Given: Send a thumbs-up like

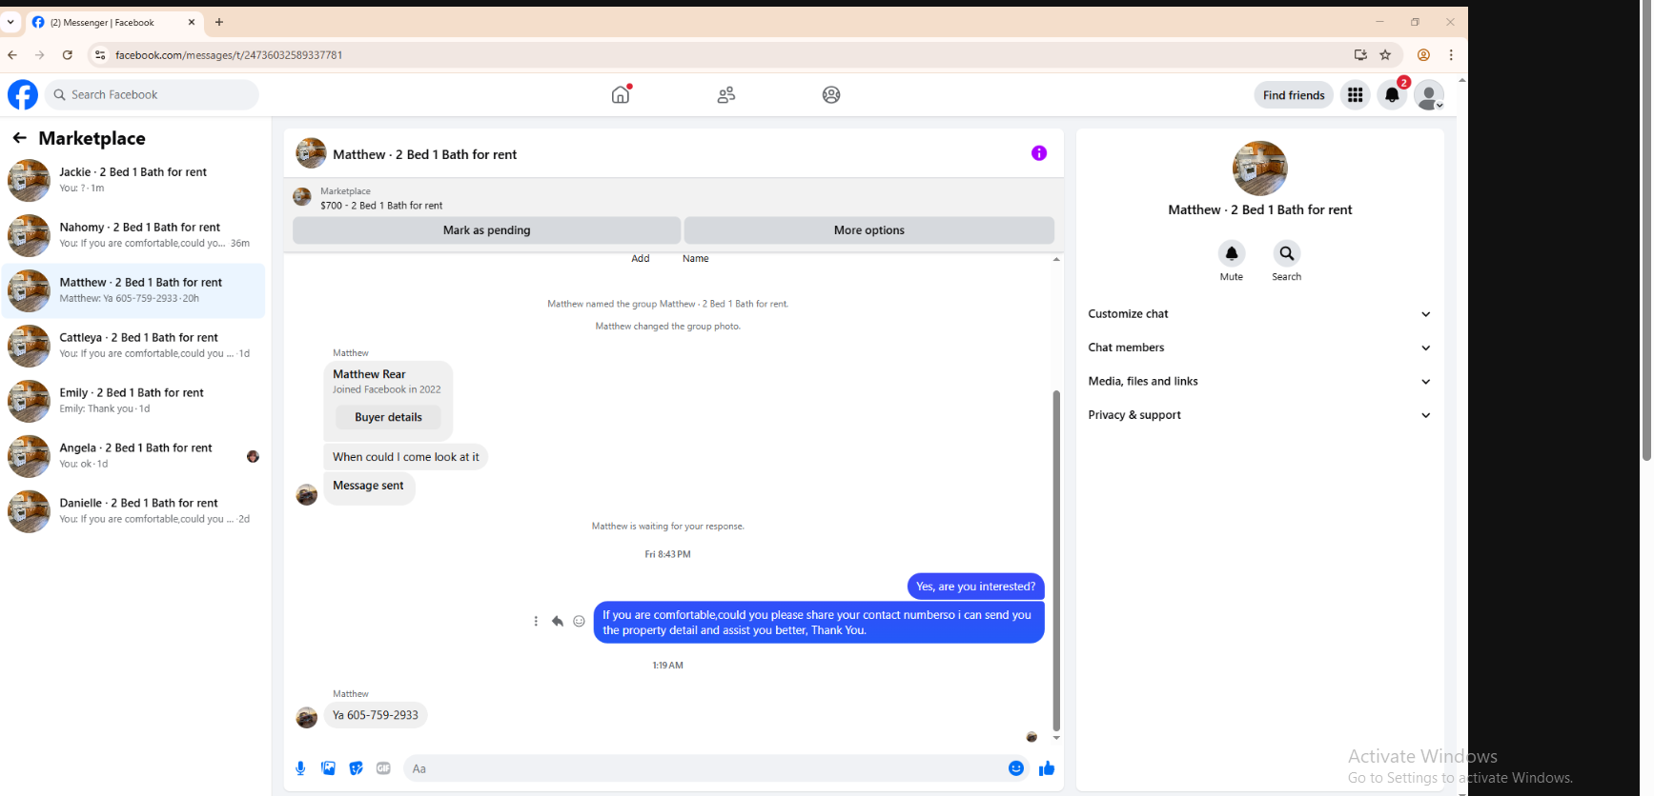Looking at the screenshot, I should pos(1047,768).
